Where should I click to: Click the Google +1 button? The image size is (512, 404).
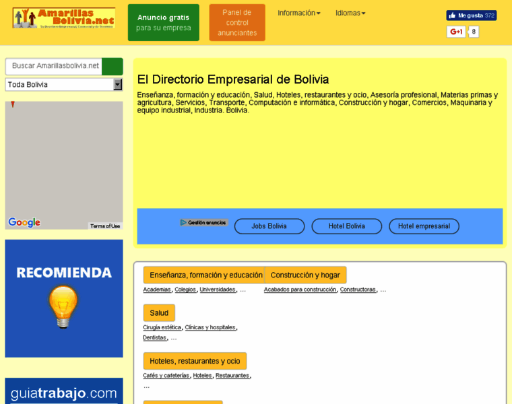[456, 32]
